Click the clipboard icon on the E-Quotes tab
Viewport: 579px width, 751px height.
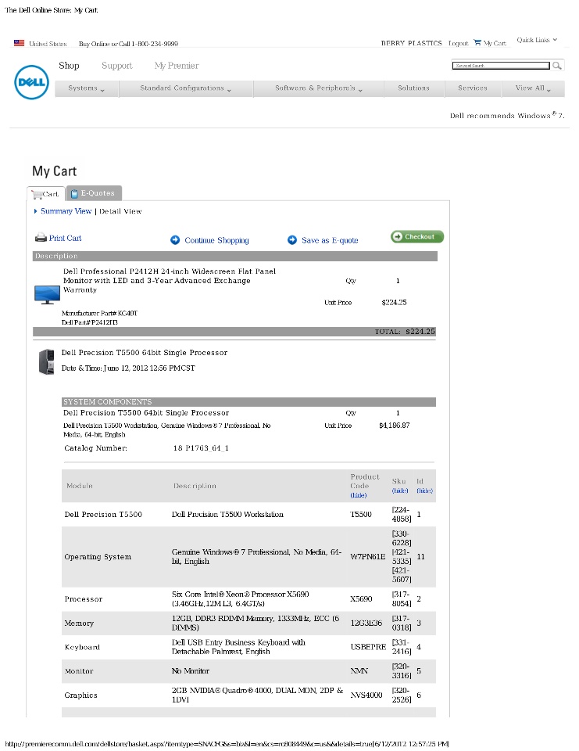74,193
